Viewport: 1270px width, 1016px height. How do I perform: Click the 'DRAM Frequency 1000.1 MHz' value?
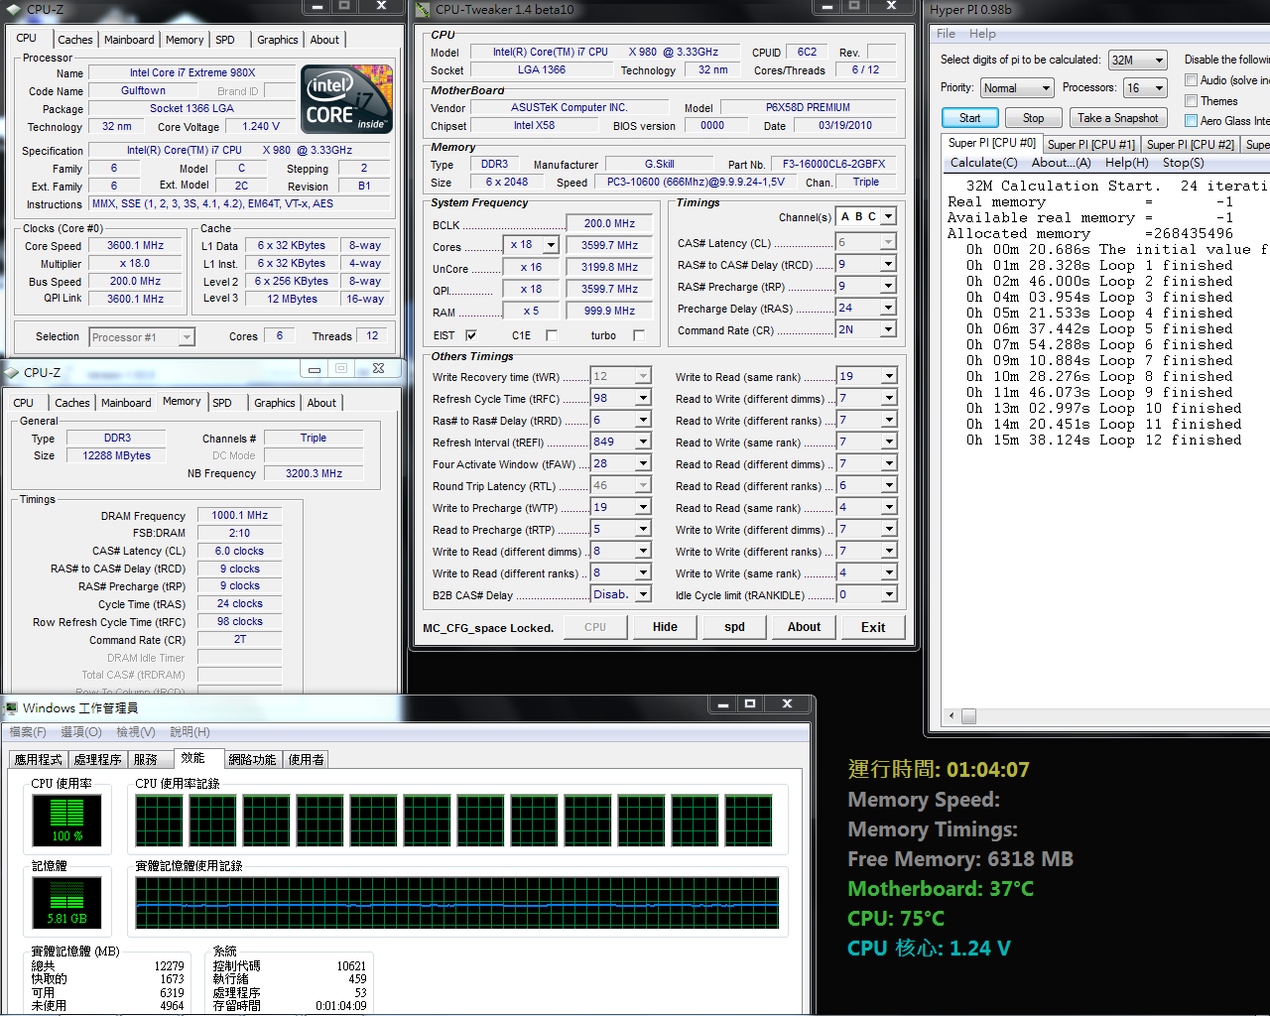point(240,515)
